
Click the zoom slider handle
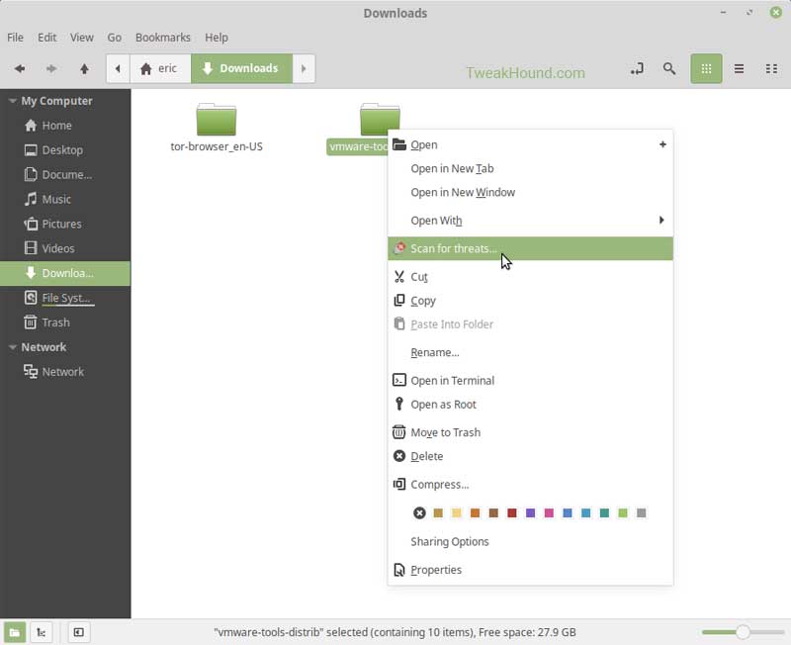[x=743, y=632]
